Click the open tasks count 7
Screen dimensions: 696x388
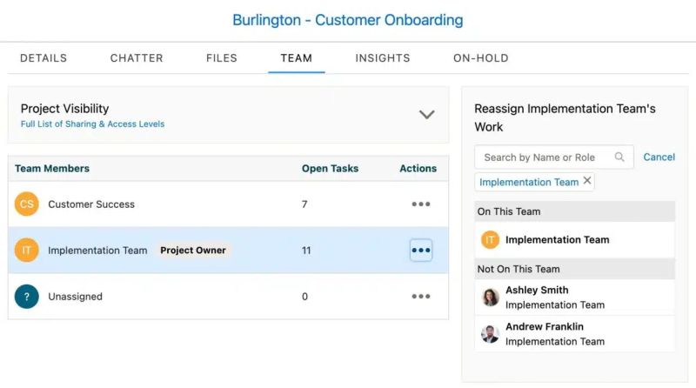click(304, 204)
